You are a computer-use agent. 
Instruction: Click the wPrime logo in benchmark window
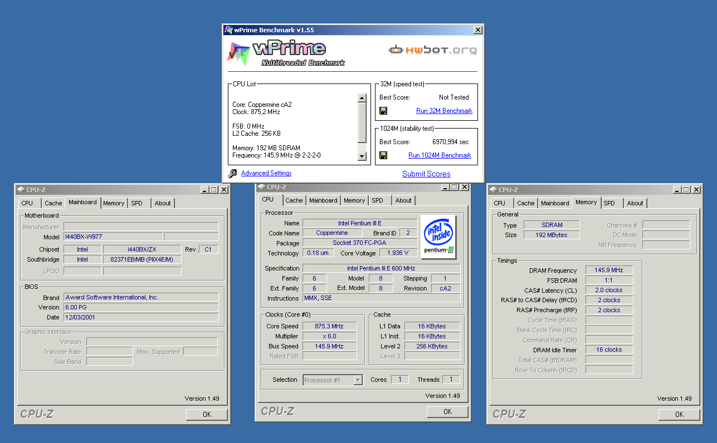tap(285, 53)
